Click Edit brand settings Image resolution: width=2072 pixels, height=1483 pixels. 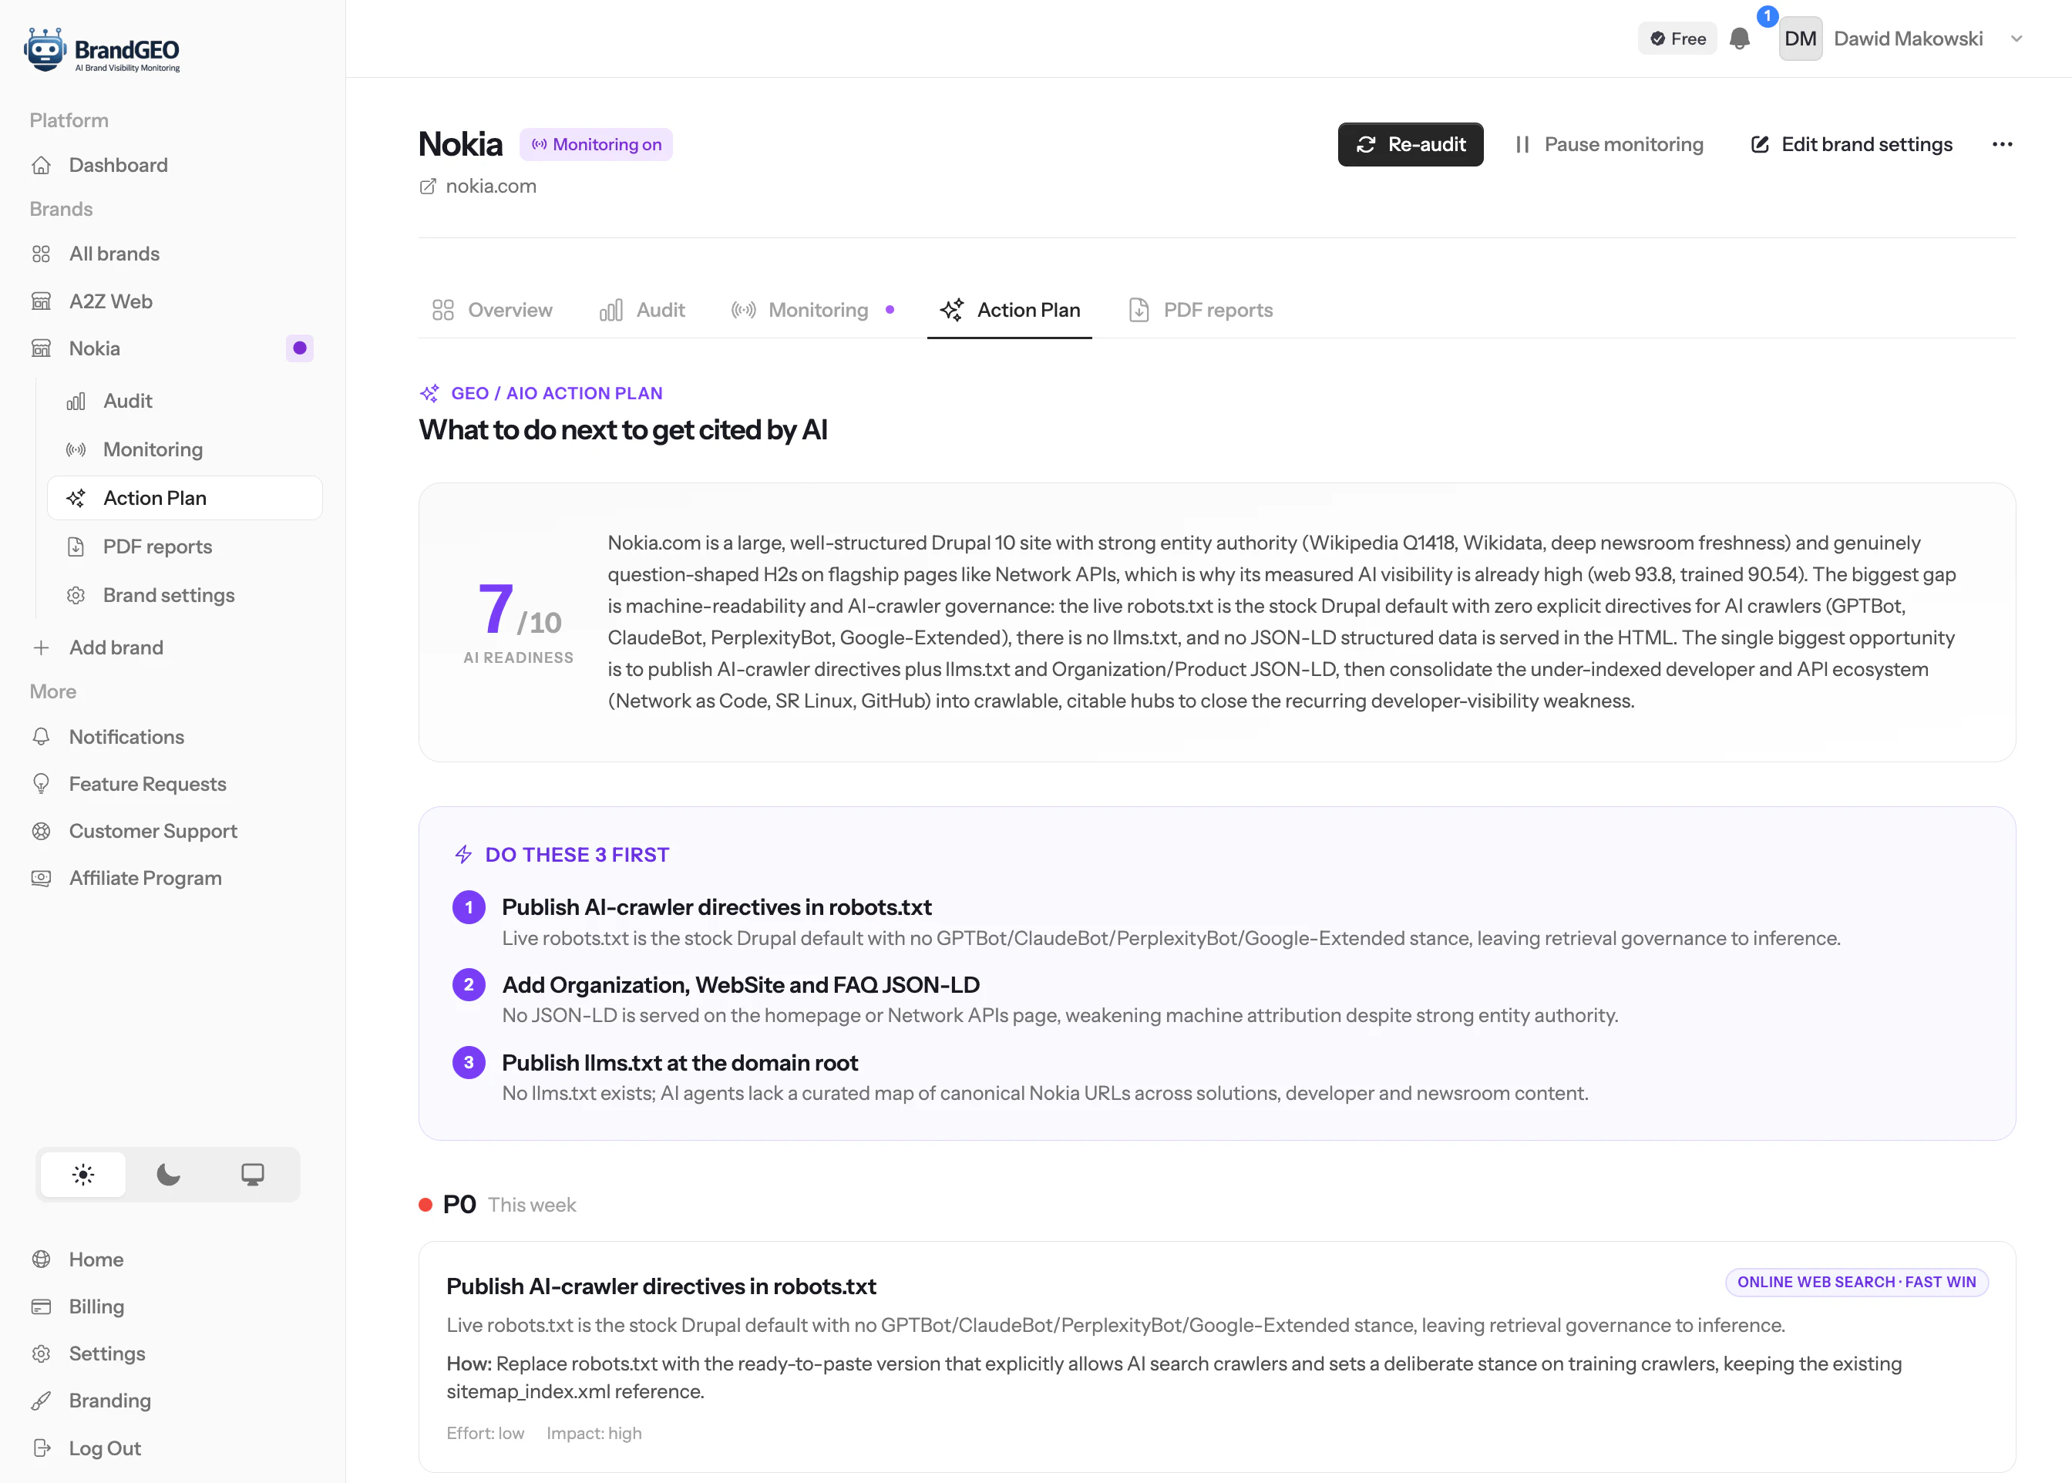(1851, 144)
